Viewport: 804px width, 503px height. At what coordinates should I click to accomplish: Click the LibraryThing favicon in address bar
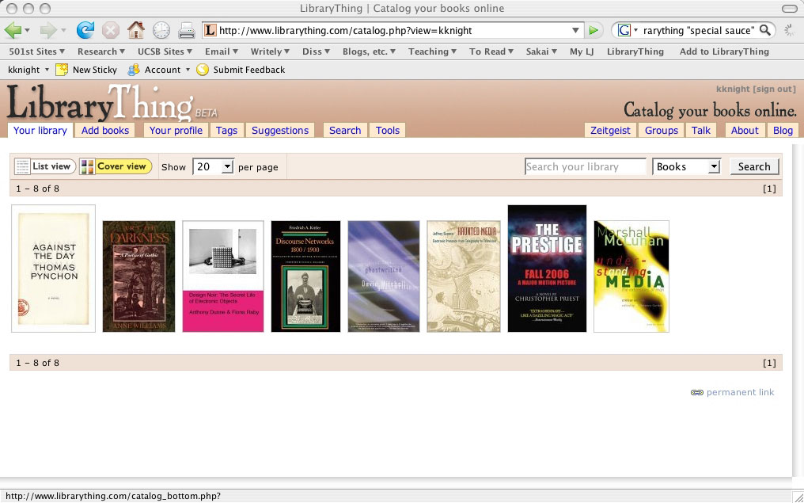point(210,30)
